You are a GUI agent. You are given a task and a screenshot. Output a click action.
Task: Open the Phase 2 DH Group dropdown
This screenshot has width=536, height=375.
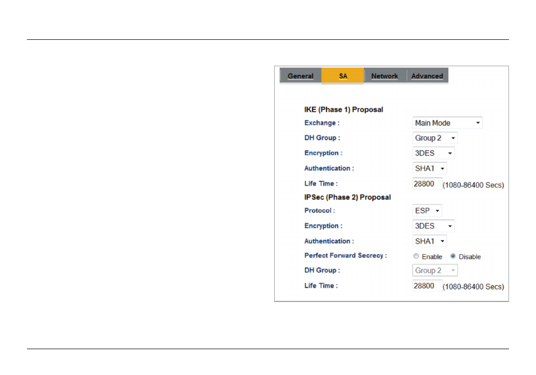click(x=435, y=271)
